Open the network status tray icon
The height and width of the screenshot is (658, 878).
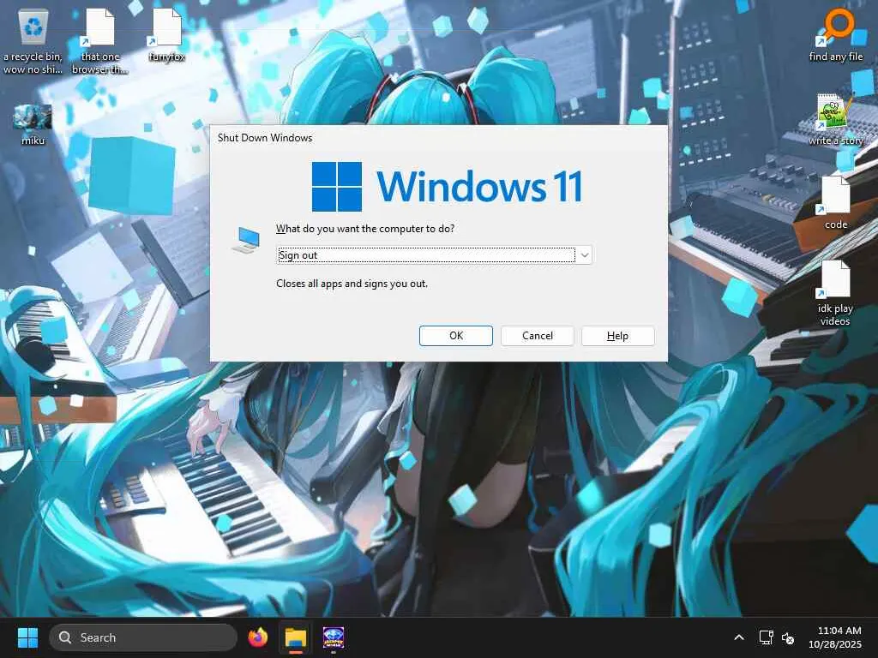click(766, 637)
